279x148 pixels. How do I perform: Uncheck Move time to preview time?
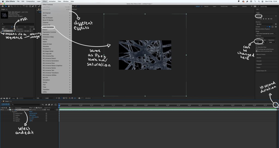point(257,51)
